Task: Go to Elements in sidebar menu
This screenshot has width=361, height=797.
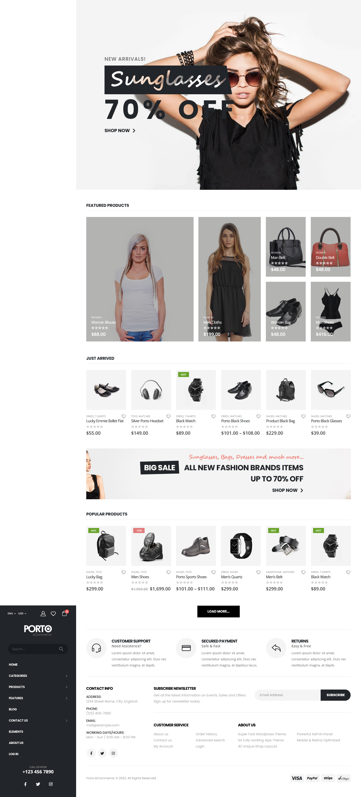Action: [16, 731]
